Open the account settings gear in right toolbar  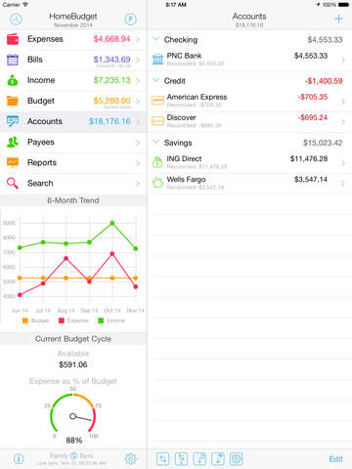(237, 459)
